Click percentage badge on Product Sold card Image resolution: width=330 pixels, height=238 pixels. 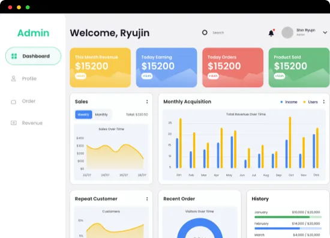coord(280,76)
